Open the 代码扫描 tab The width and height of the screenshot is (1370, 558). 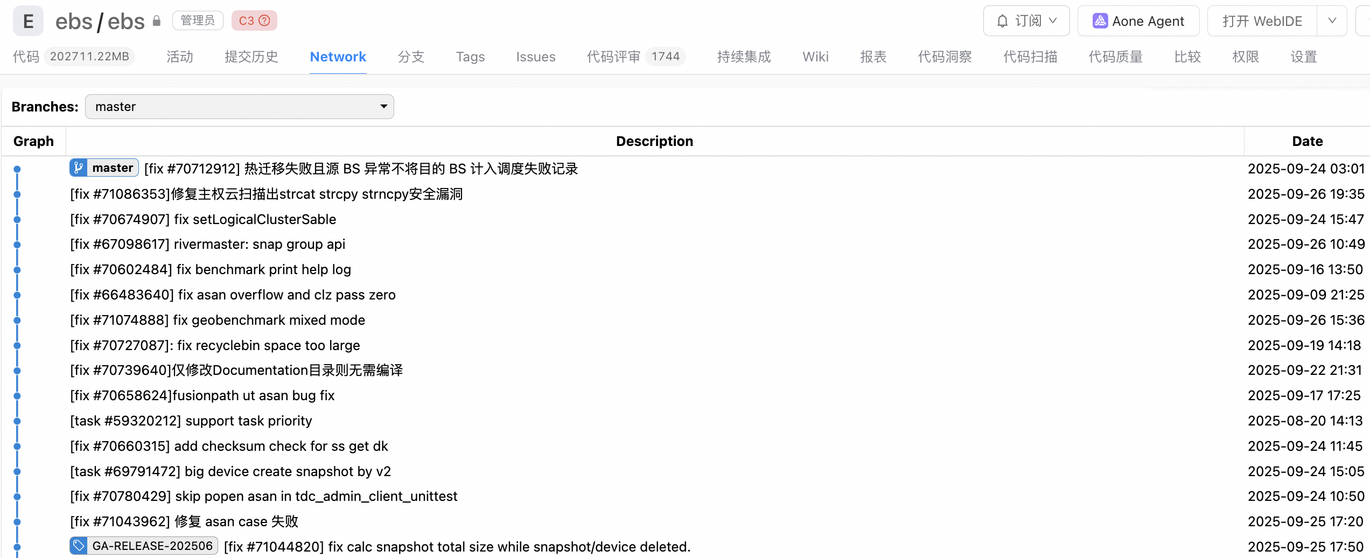click(1031, 57)
